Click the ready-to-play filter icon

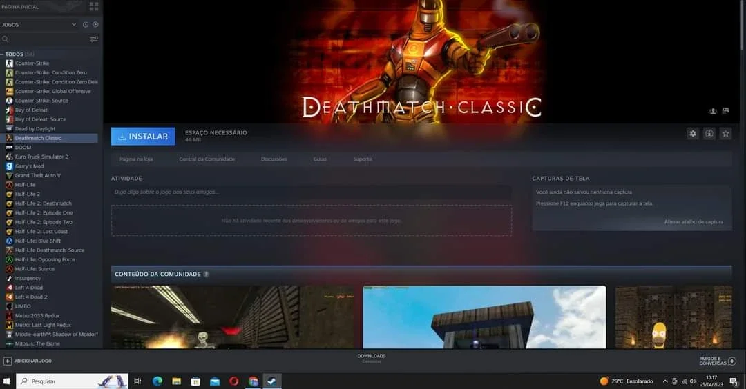click(x=95, y=24)
